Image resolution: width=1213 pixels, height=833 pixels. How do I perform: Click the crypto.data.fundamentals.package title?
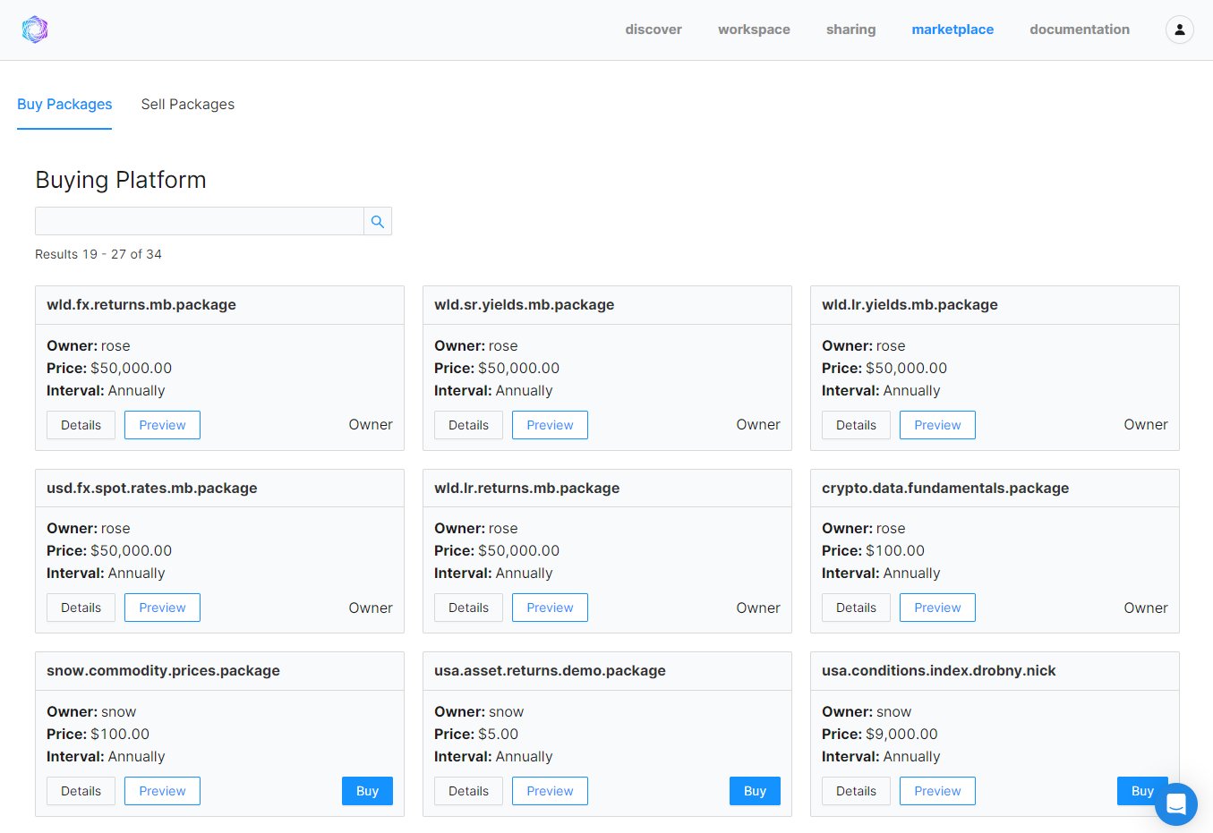point(945,489)
